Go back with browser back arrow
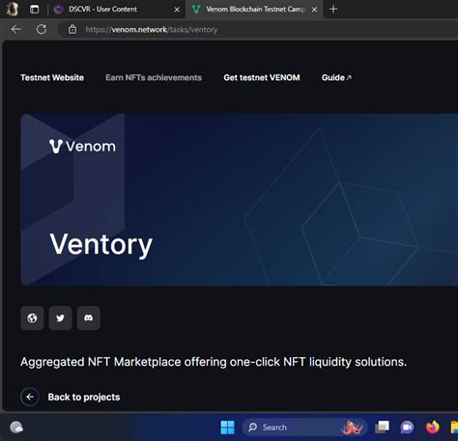458x441 pixels. pos(15,30)
